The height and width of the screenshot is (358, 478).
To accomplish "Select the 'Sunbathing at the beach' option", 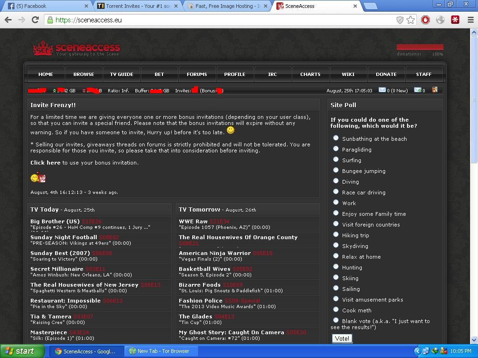I will tap(336, 138).
